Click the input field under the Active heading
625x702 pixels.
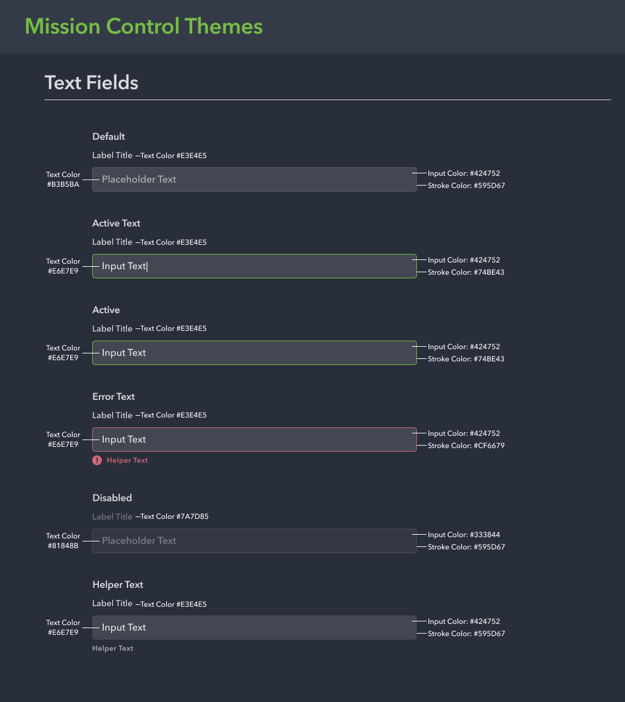(254, 353)
